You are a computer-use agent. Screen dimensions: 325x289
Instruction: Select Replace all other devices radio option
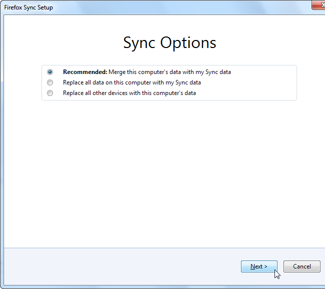pos(50,93)
